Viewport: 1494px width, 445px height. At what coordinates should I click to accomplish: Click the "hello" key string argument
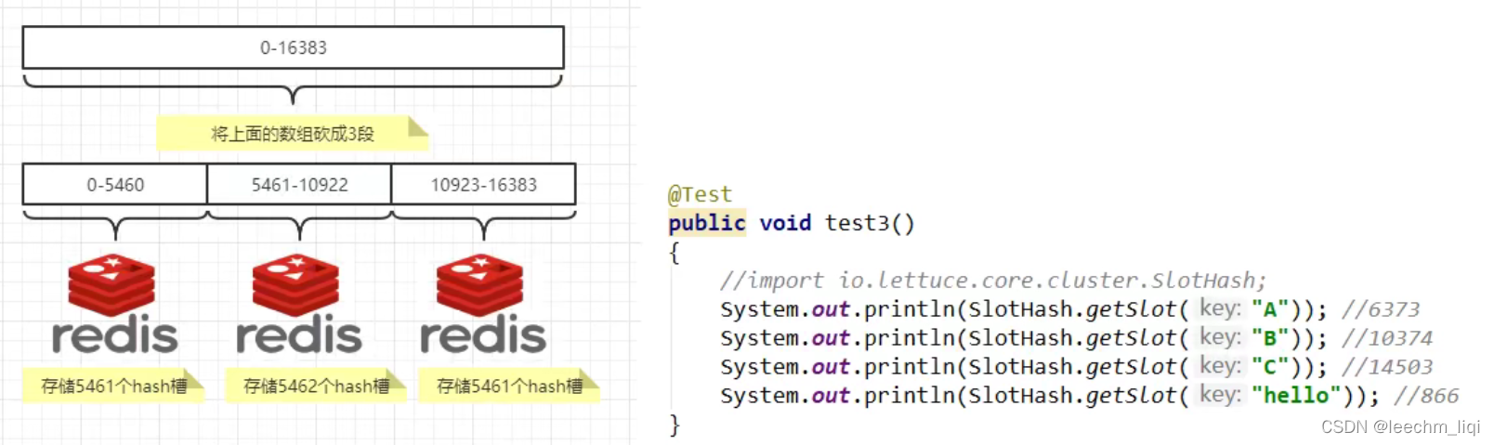pyautogui.click(x=1296, y=396)
